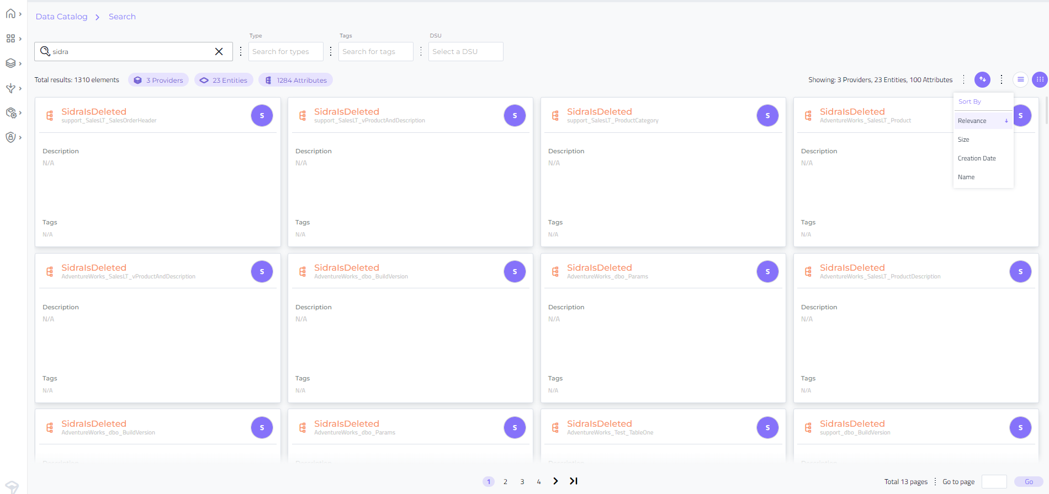Click attribute icon on AdventureWorks_SalesLT_ProductDescription card

click(x=808, y=271)
